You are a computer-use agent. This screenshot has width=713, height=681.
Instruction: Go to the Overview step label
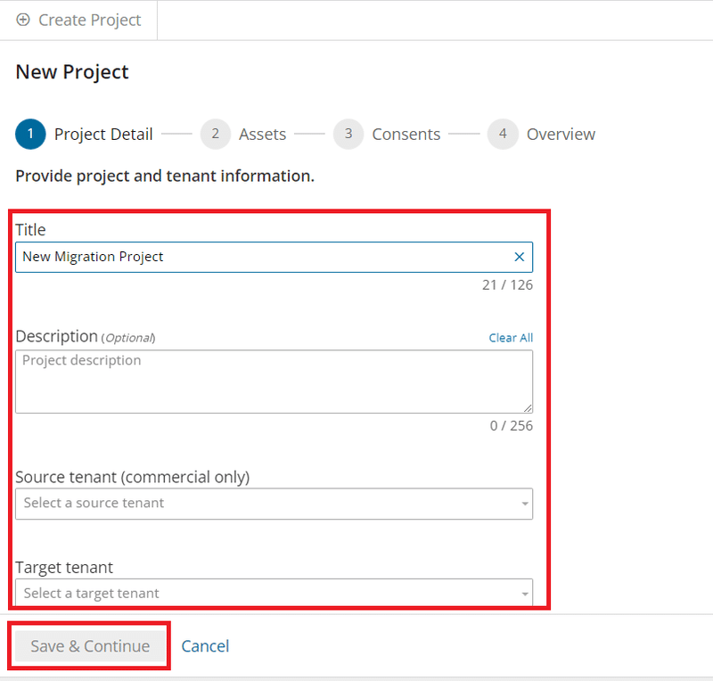pos(561,135)
